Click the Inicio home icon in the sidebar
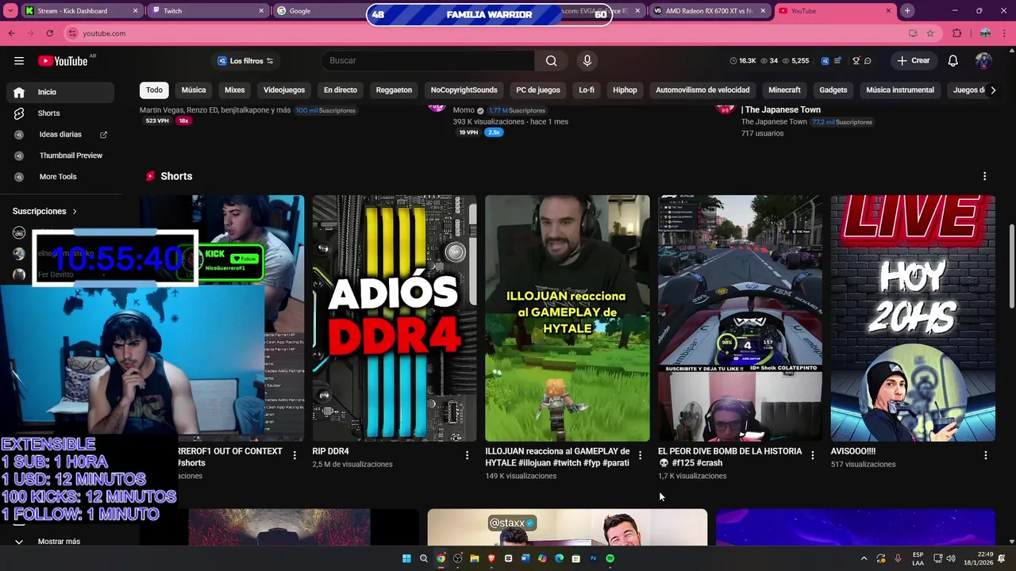Screen dimensions: 1016x571 (19, 92)
